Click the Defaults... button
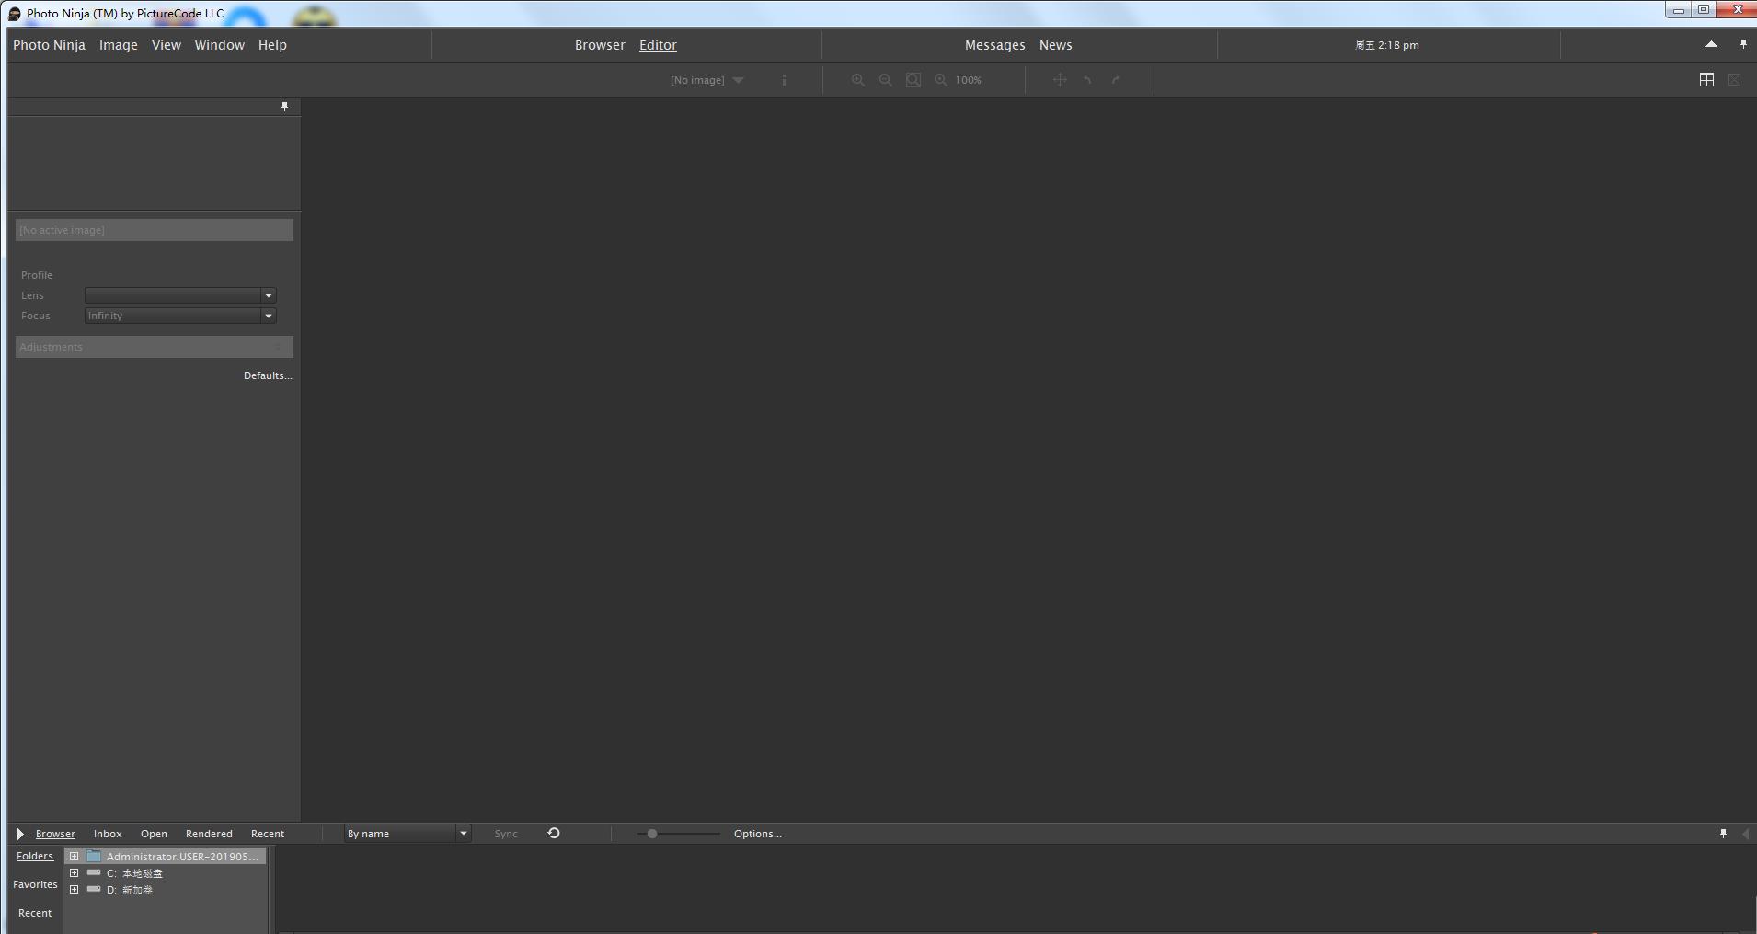This screenshot has height=934, width=1757. [268, 375]
